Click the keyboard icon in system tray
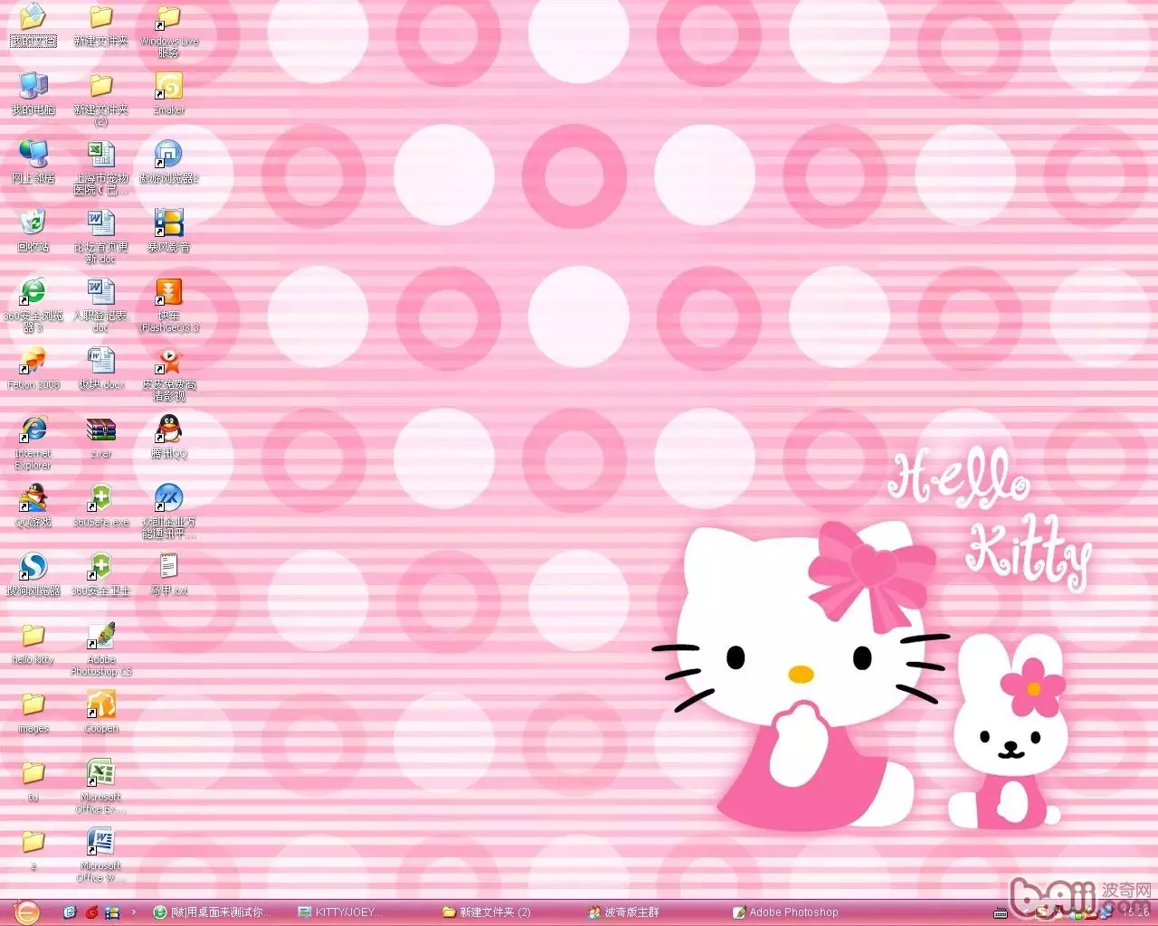 pos(1000,912)
